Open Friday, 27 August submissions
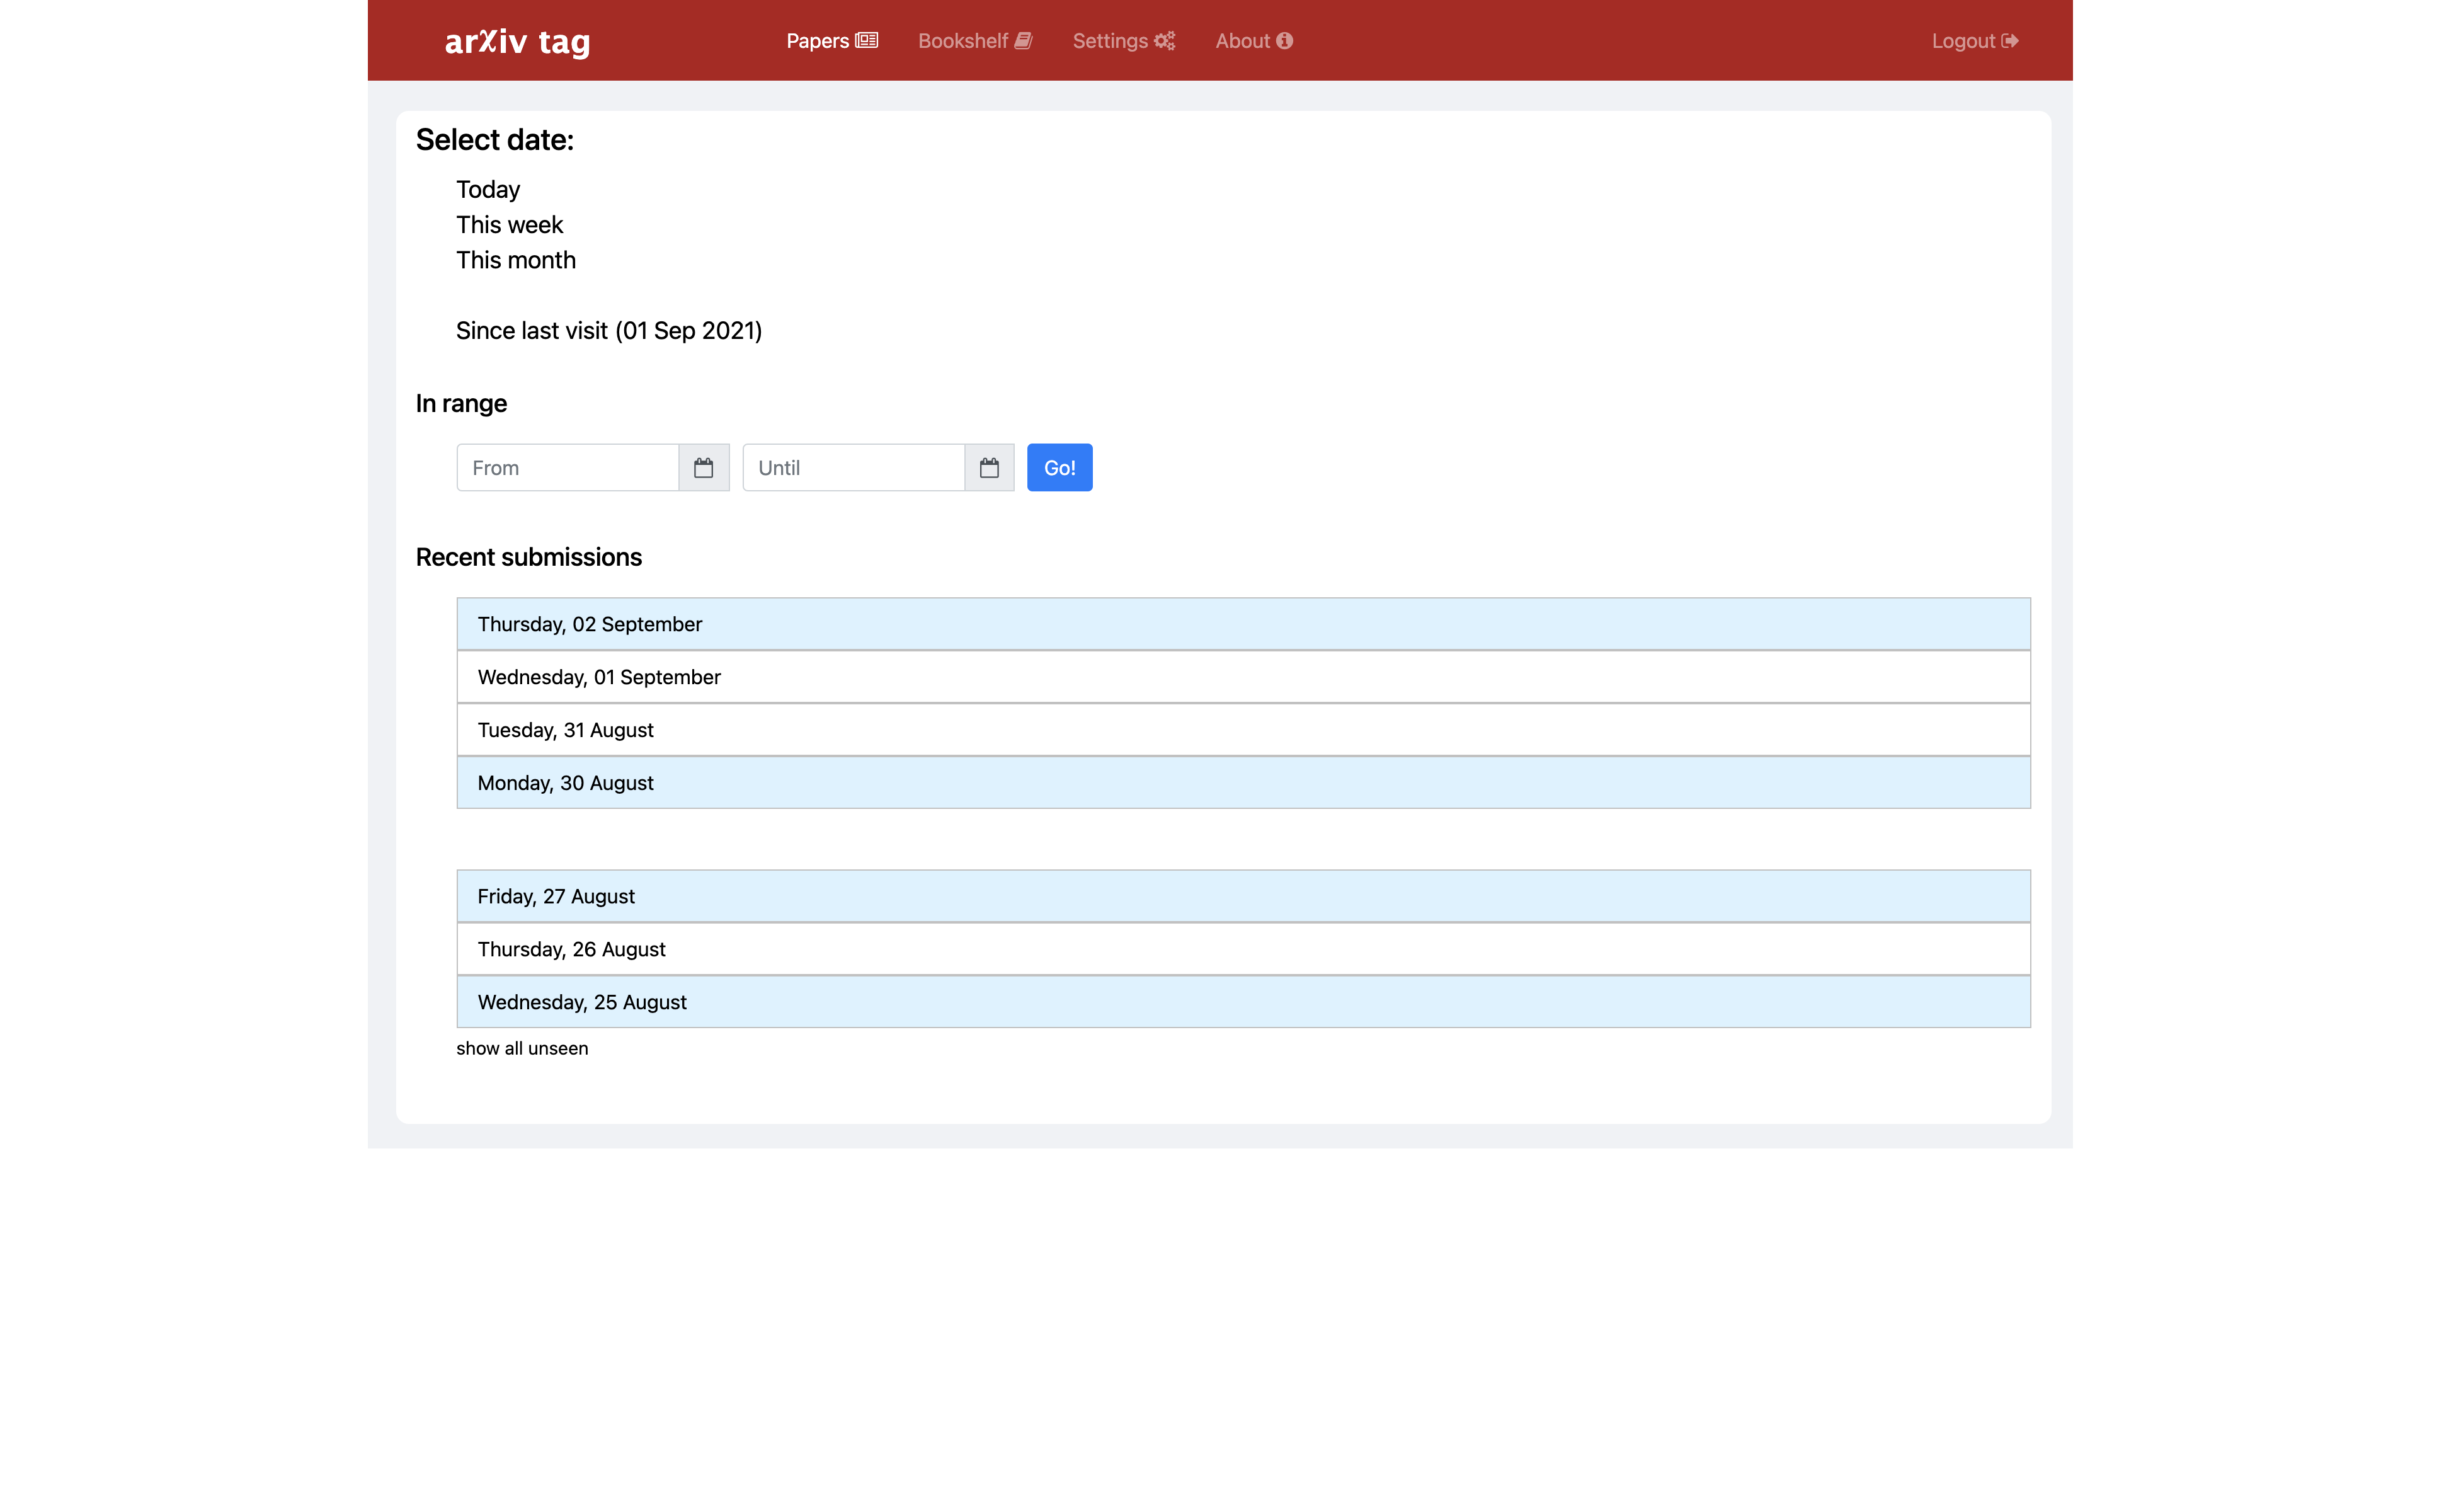Viewport: 2444px width, 1512px height. click(556, 896)
